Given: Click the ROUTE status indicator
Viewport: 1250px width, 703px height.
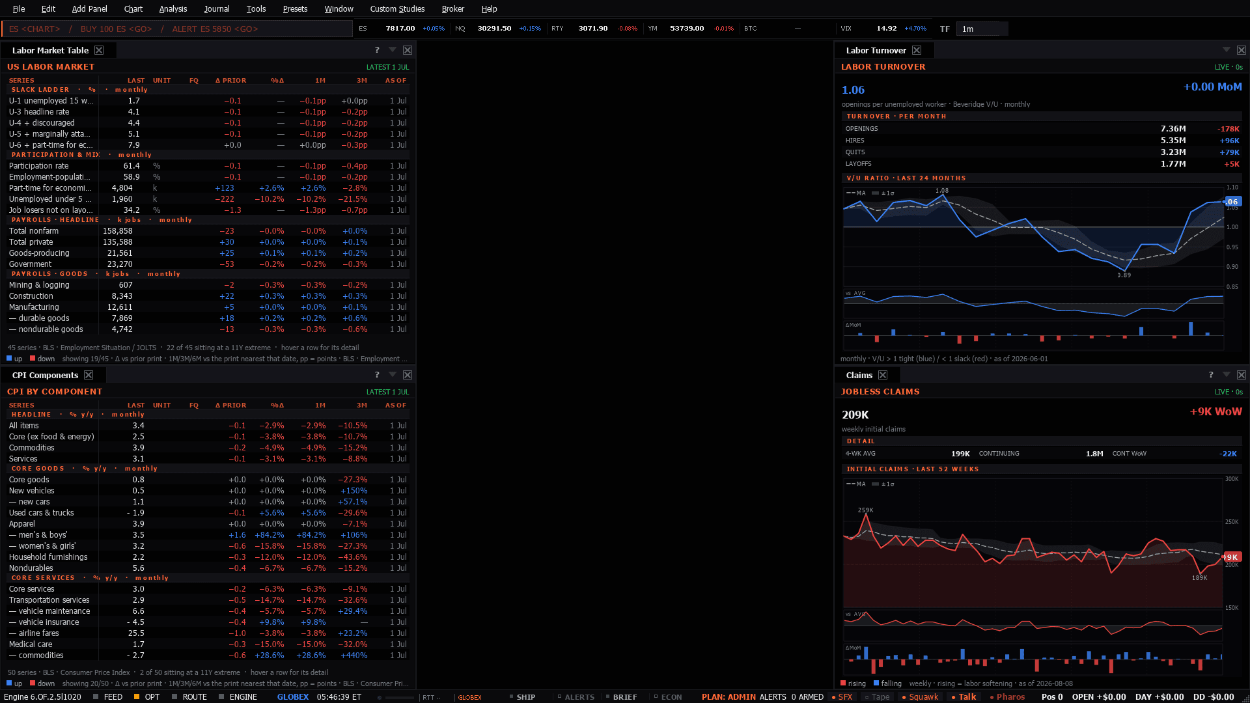Looking at the screenshot, I should coord(189,697).
